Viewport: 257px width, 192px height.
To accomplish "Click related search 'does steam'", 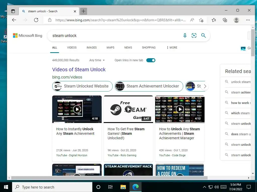I will (238, 134).
